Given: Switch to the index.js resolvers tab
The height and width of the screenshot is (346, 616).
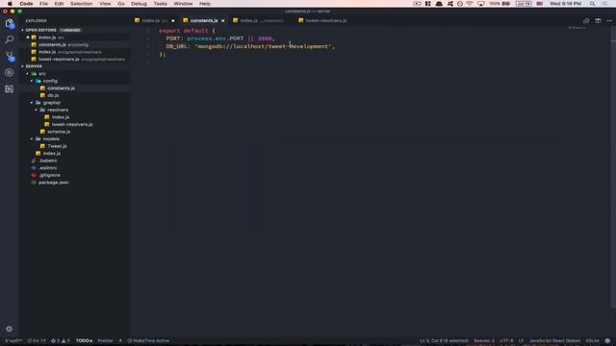Looking at the screenshot, I should [258, 21].
